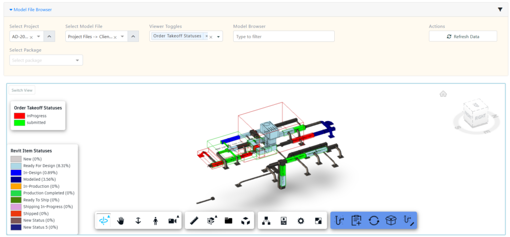Toggle full screen viewer mode
The height and width of the screenshot is (237, 510).
click(318, 221)
